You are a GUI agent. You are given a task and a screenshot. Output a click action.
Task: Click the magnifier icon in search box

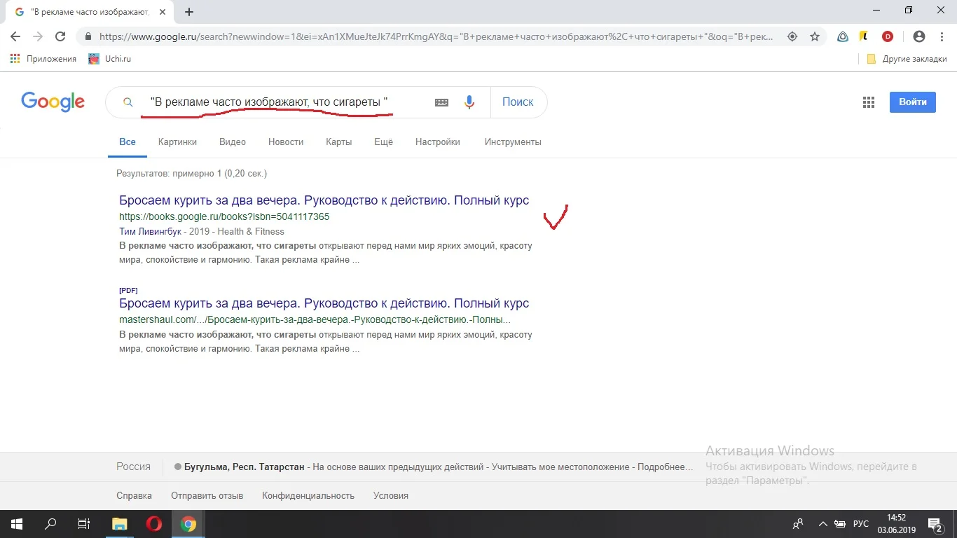128,102
